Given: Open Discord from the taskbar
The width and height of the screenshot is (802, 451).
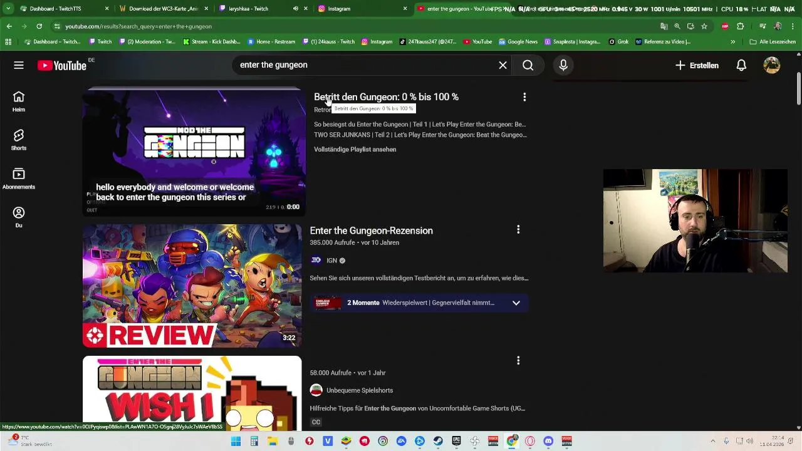Looking at the screenshot, I should (x=548, y=441).
